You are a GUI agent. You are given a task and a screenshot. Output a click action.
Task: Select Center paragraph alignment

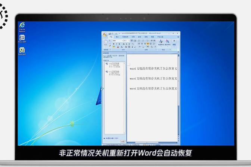142,44
